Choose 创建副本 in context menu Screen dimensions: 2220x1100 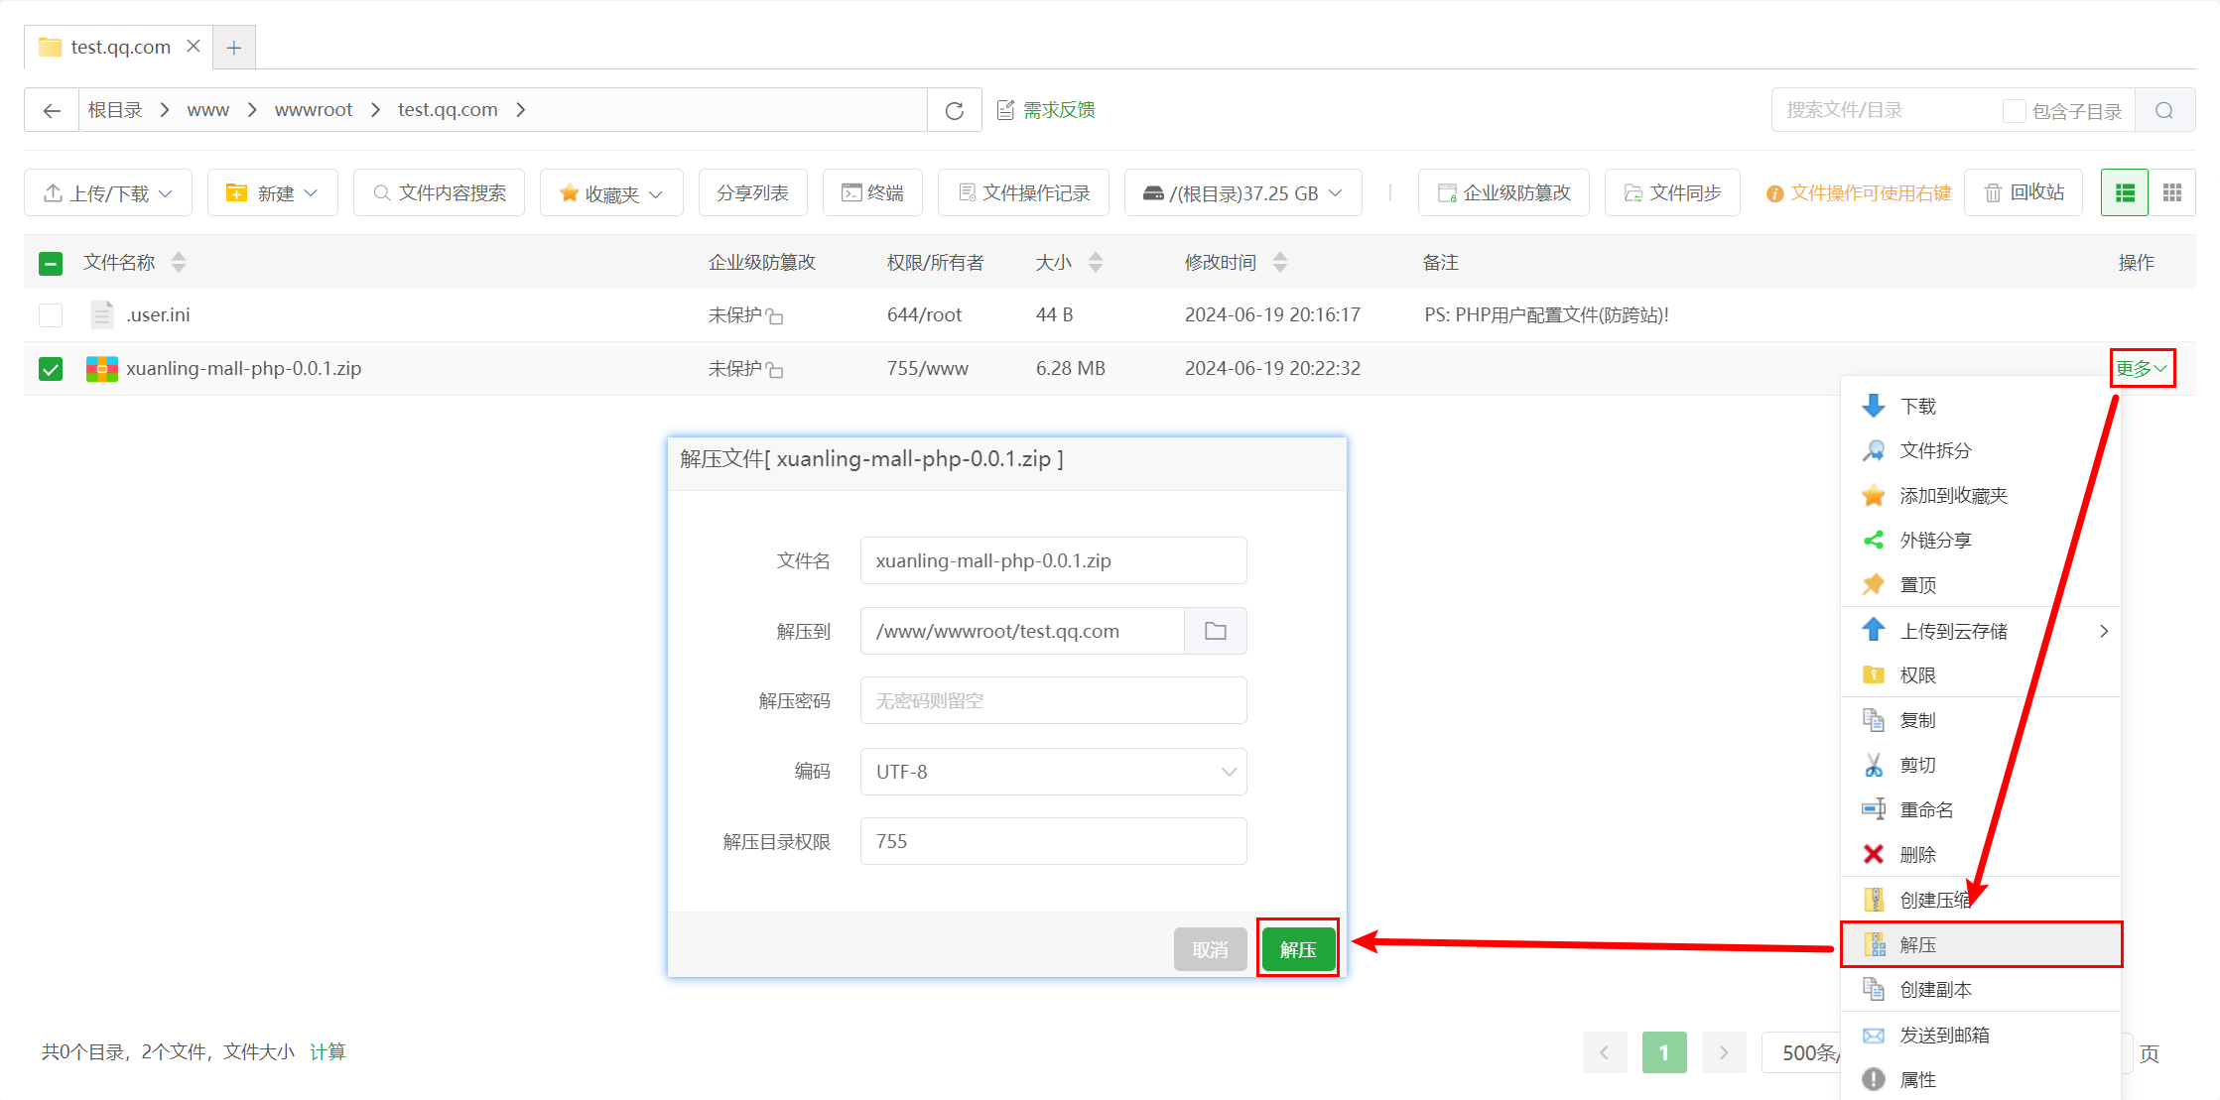point(1934,989)
